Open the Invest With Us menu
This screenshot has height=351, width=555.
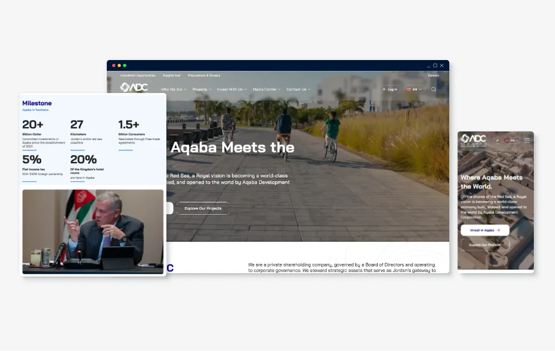232,89
